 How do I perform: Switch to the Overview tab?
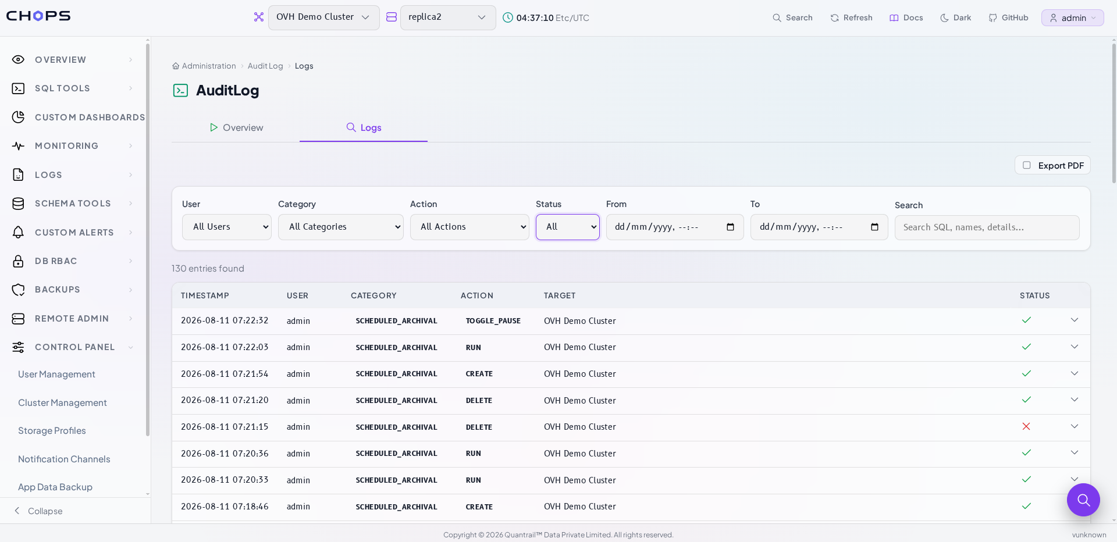[236, 127]
